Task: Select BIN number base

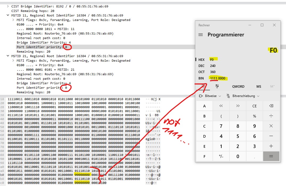Action: pyautogui.click(x=238, y=78)
